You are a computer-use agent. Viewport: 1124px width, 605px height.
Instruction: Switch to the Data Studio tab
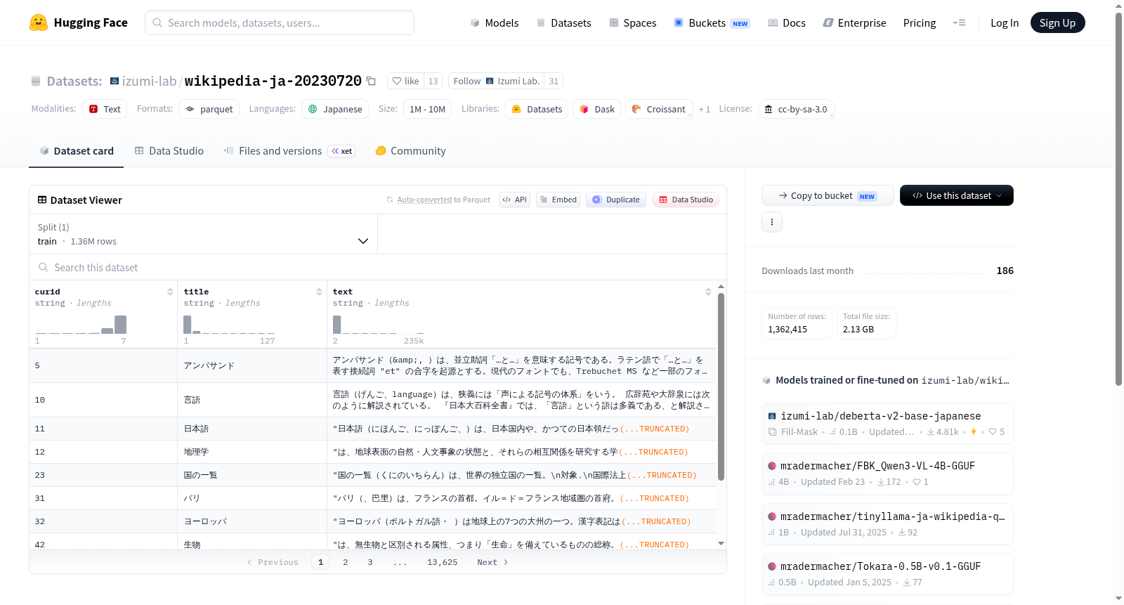pos(169,151)
